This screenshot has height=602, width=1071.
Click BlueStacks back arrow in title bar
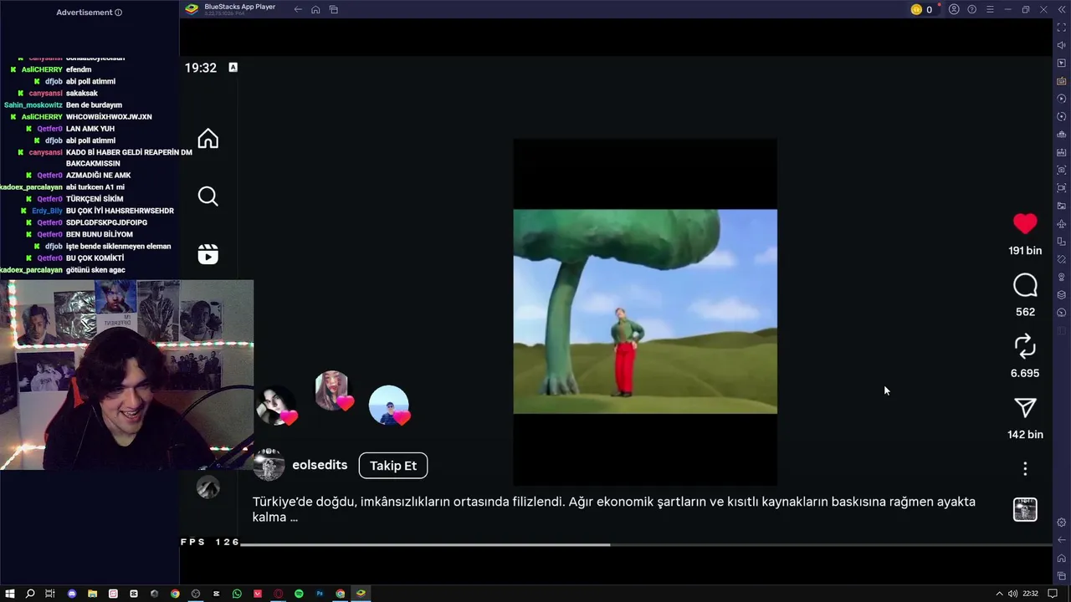pos(298,9)
